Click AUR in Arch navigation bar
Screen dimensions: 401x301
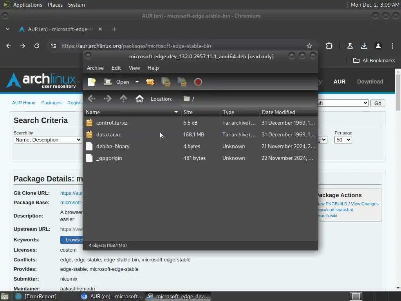340,82
